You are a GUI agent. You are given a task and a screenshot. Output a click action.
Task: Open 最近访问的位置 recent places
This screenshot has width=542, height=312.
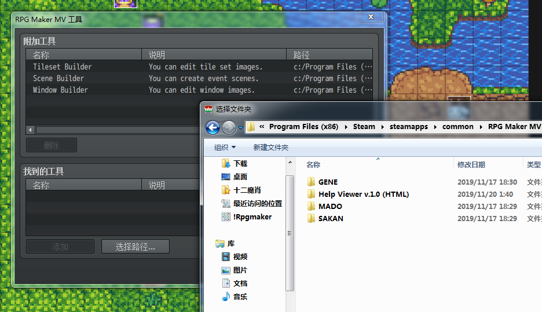(x=258, y=204)
